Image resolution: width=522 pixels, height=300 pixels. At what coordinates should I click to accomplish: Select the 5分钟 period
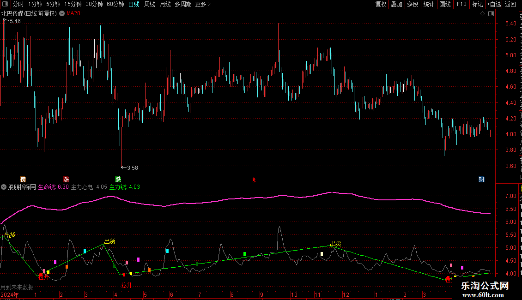pyautogui.click(x=53, y=4)
